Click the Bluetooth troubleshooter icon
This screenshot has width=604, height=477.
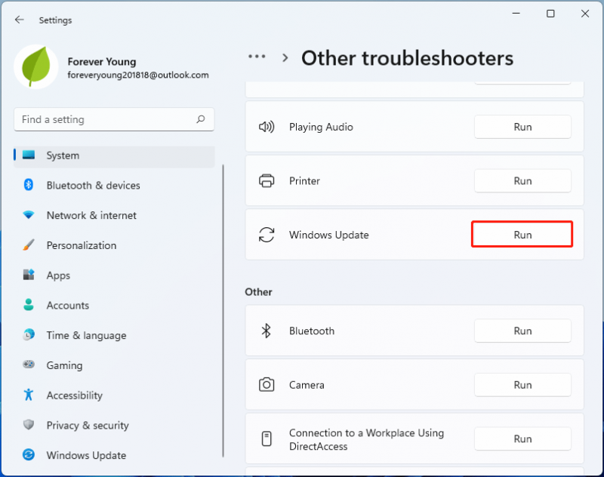[x=267, y=331]
